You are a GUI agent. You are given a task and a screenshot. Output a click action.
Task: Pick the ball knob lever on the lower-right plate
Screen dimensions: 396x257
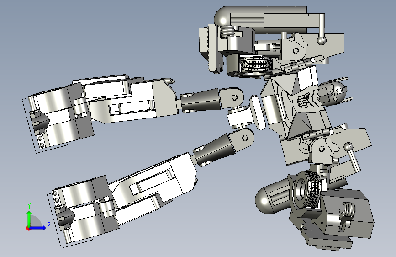(353, 156)
